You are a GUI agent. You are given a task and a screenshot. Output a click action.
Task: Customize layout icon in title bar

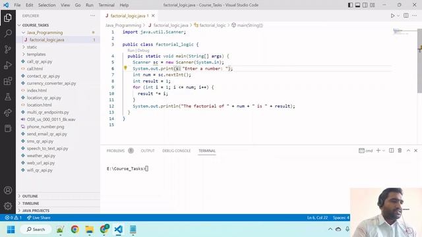(x=372, y=5)
